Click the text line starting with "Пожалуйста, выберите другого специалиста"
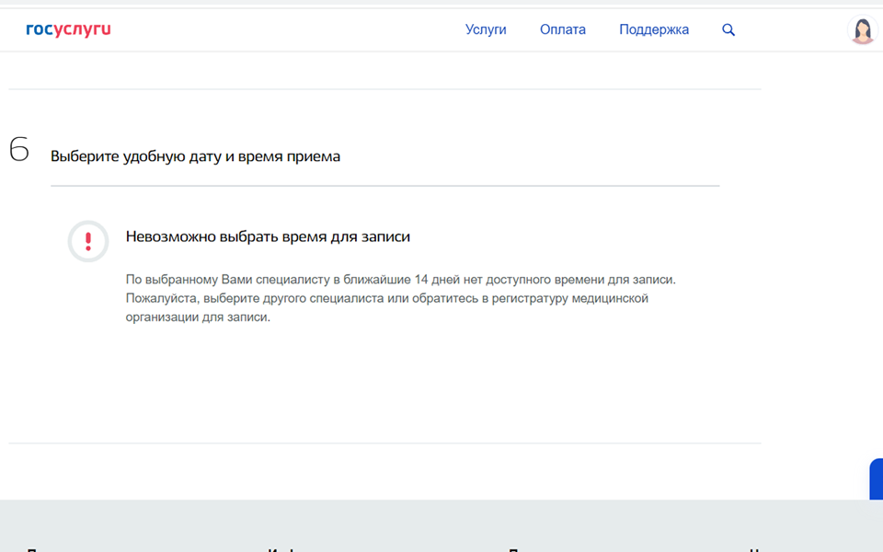Screen dimensions: 883x552 pos(386,298)
